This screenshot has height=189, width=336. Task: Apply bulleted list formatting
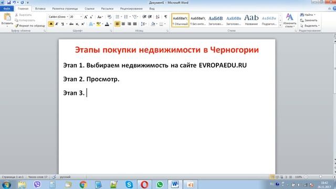118,17
